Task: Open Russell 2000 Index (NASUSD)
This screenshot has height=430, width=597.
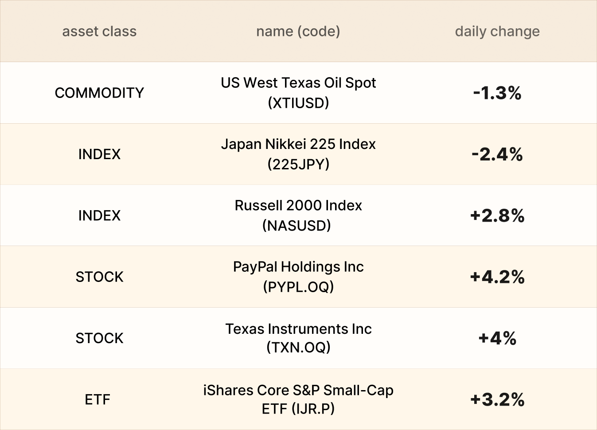Action: (x=298, y=215)
